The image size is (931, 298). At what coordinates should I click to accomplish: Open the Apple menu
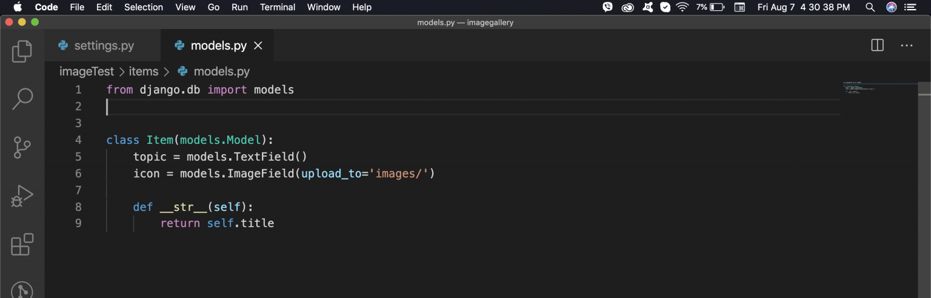pos(17,7)
